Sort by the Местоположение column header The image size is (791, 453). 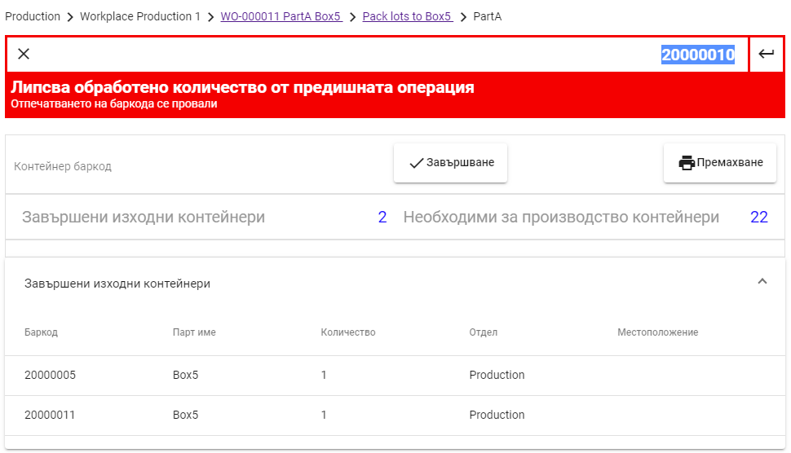point(657,332)
